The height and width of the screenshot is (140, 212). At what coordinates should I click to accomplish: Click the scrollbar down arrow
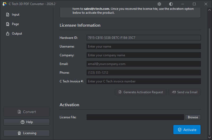tap(209, 137)
